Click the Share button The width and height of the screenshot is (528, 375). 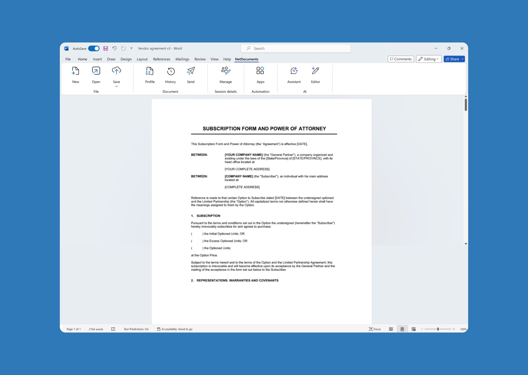[452, 59]
